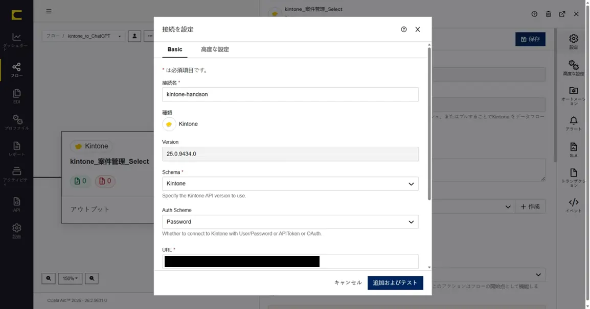The width and height of the screenshot is (590, 309).
Task: Switch to the Basic tab
Action: [174, 49]
